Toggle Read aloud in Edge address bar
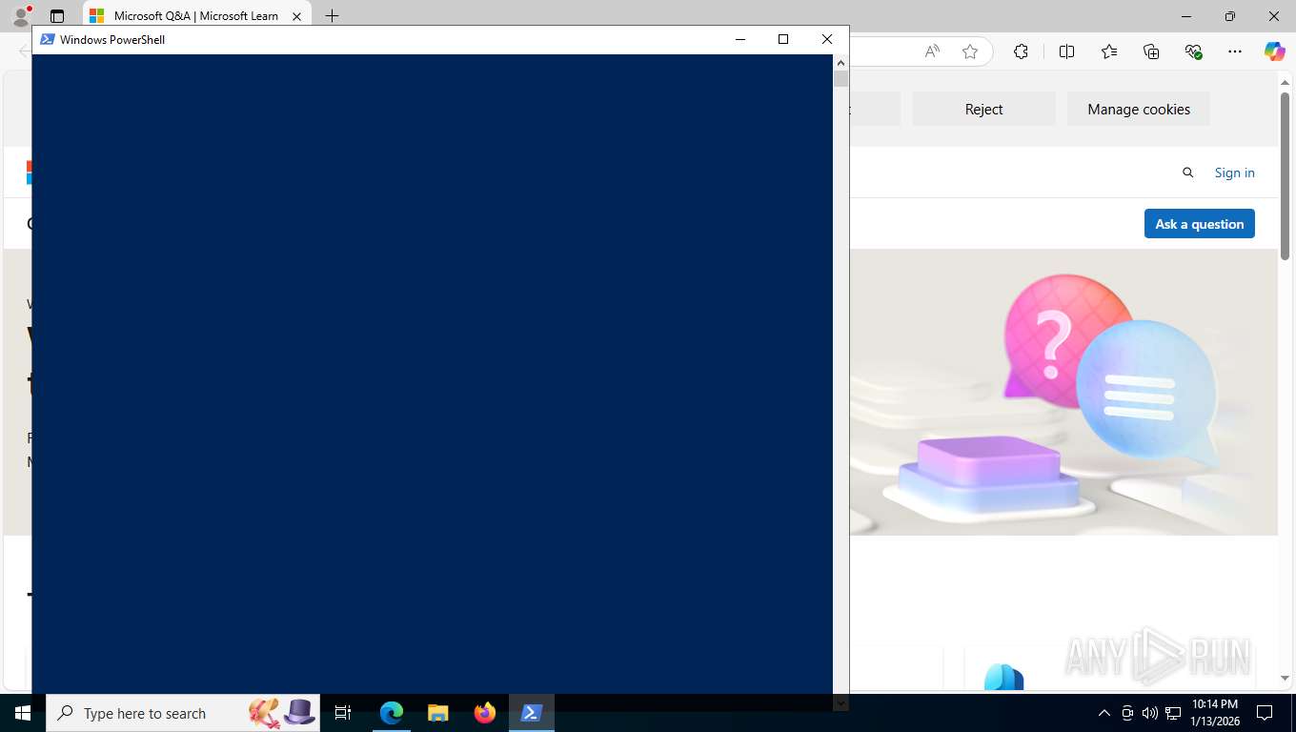 (932, 51)
